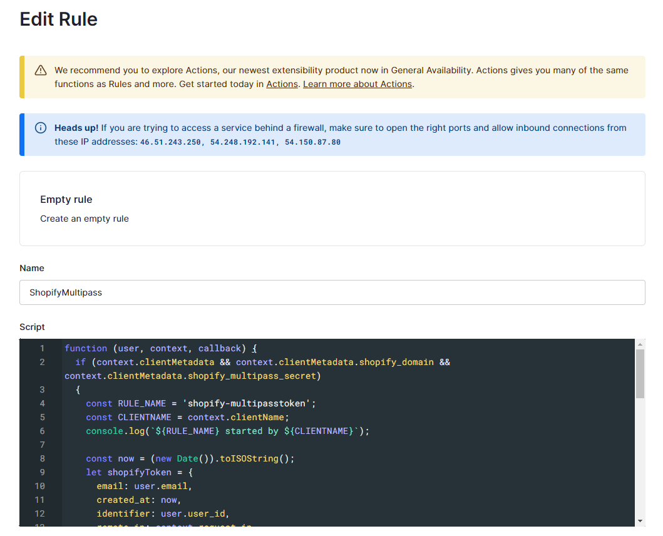Click IP address 46.51.243.250
This screenshot has width=663, height=536.
170,142
